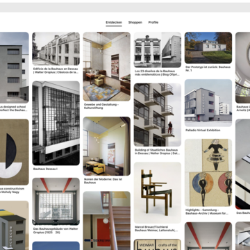Switch to the Entdecken tab
This screenshot has height=250, width=250.
(x=114, y=22)
